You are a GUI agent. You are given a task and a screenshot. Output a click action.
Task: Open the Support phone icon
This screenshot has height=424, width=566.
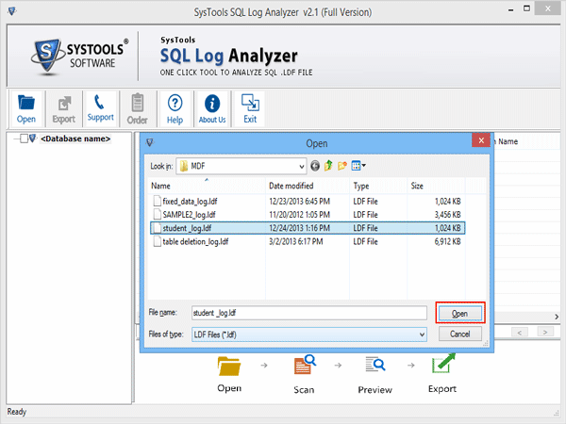[99, 102]
